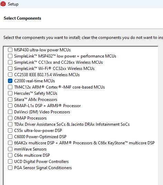Check DaVinci (DM) Video Processors
This screenshot has height=185, width=163.
point(10,112)
